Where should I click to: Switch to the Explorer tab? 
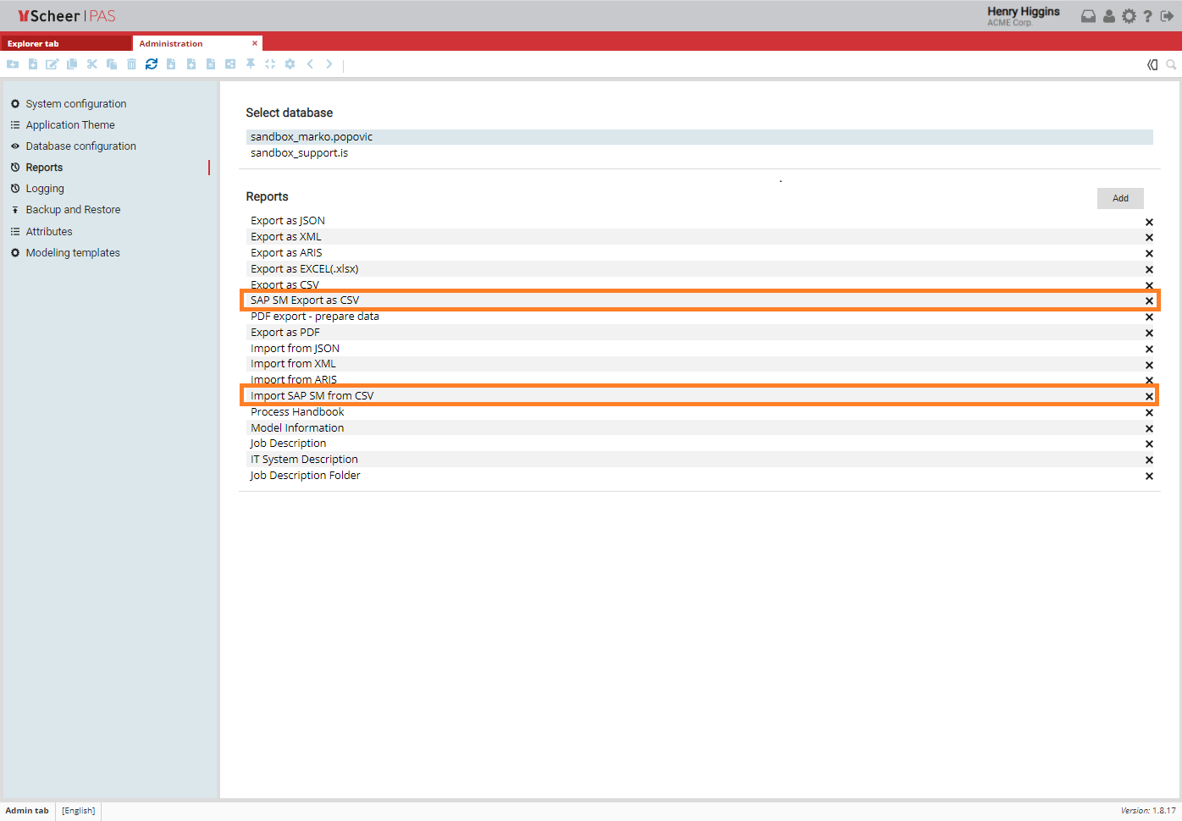coord(34,43)
